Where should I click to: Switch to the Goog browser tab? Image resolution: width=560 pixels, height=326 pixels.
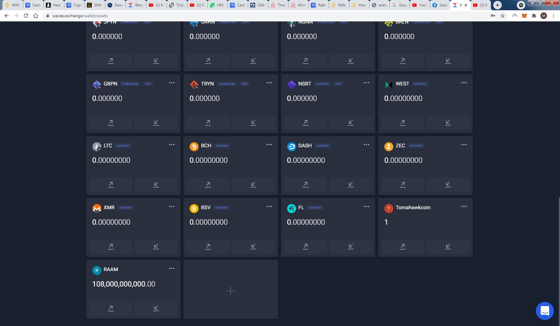(x=400, y=5)
